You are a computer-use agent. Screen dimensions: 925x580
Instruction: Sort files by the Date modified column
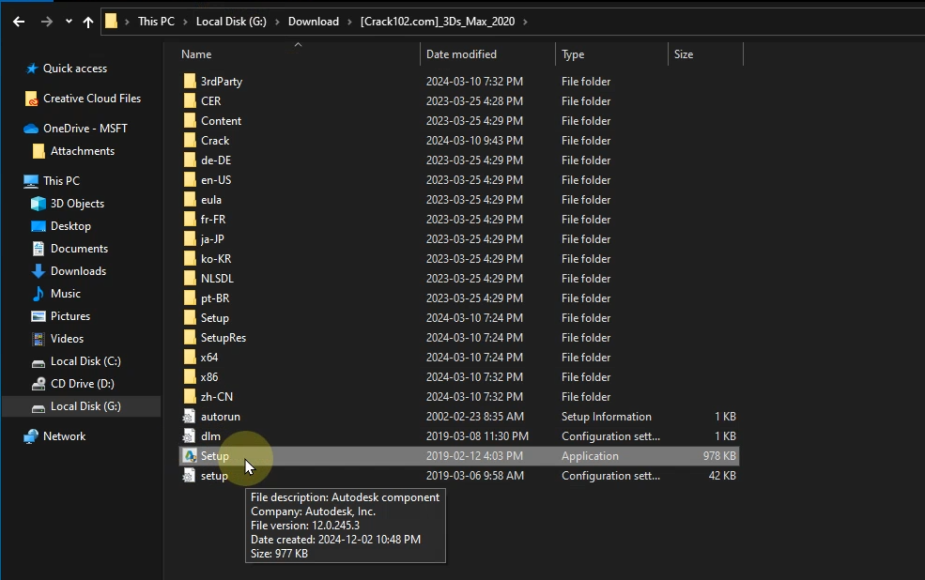(461, 54)
